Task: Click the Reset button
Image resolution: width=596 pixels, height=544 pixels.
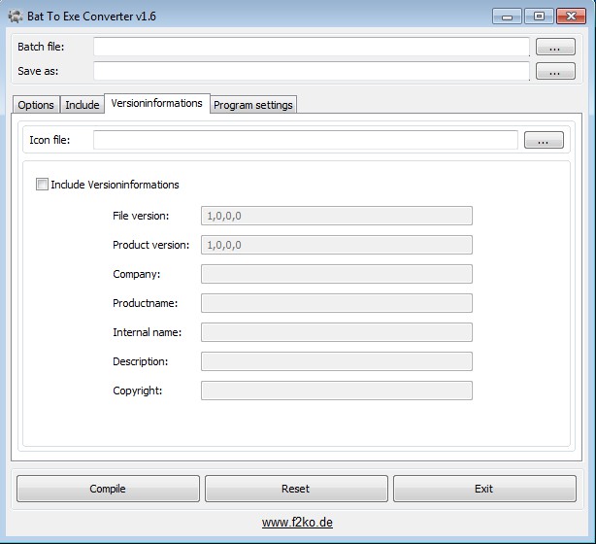Action: point(296,489)
